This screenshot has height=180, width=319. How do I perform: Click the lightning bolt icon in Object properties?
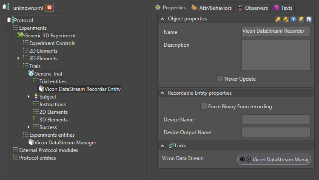[301, 19]
